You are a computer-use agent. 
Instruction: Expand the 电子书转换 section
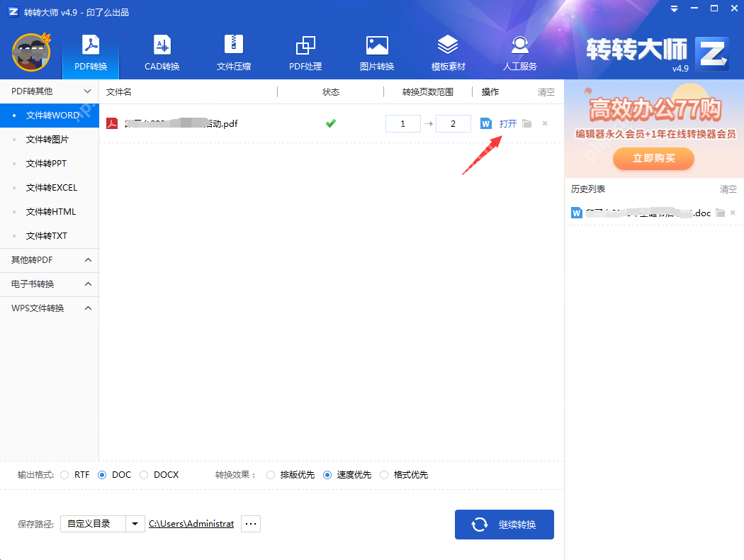(49, 284)
